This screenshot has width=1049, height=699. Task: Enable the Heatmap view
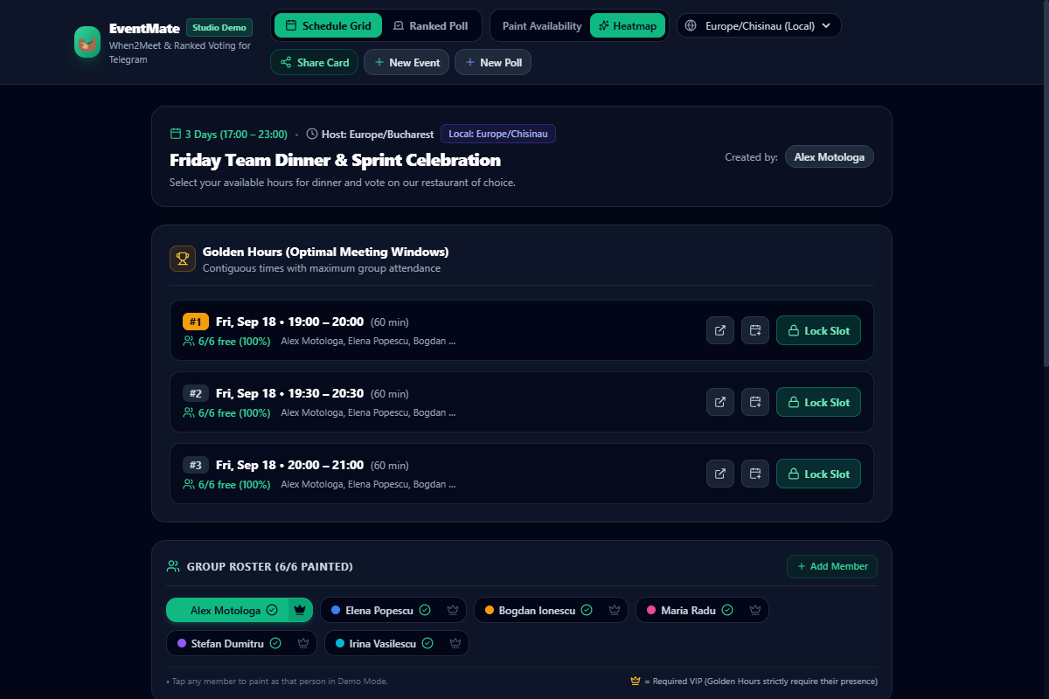(627, 26)
